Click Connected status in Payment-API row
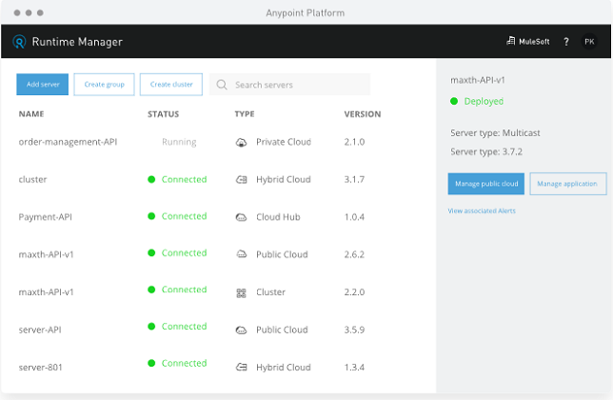This screenshot has width=613, height=400. click(184, 216)
